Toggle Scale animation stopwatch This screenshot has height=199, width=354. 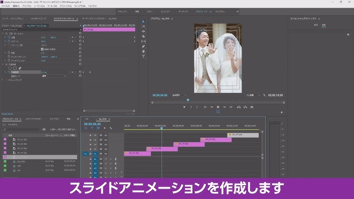[9, 41]
